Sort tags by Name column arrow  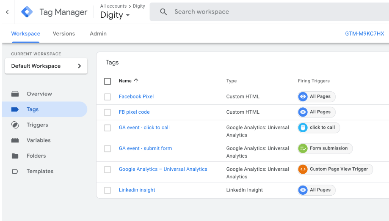coord(136,81)
